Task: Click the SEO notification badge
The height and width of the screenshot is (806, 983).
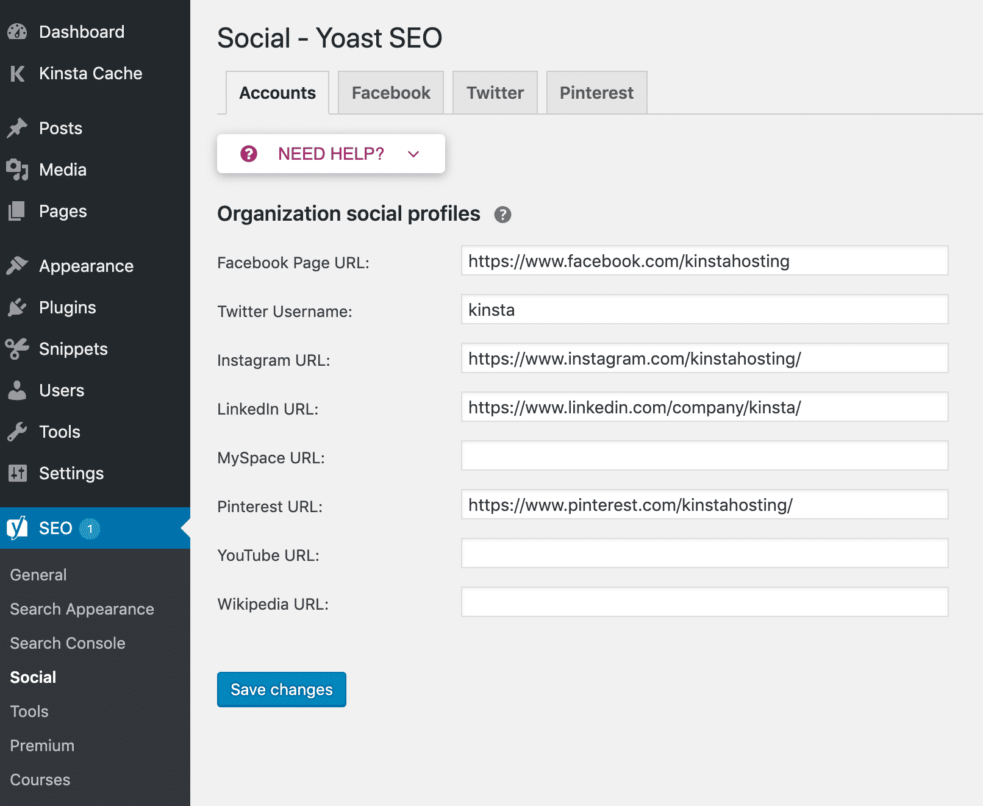Action: (x=90, y=529)
